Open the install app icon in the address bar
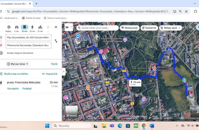Viewport: 199px width, 130px height. (x=175, y=12)
